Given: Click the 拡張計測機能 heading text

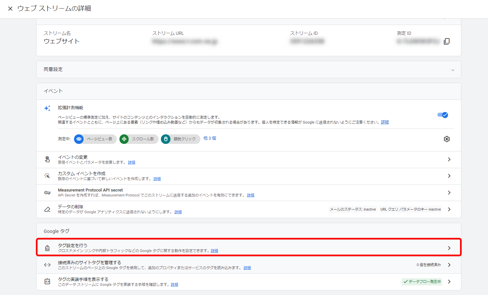Looking at the screenshot, I should (70, 107).
